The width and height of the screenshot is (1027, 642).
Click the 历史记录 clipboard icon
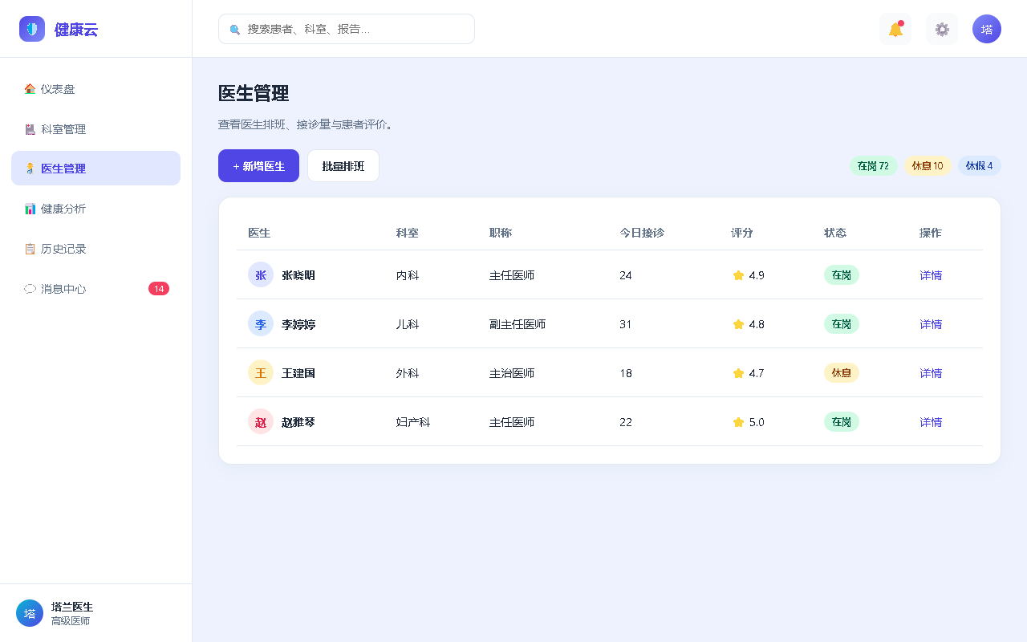[x=30, y=249]
